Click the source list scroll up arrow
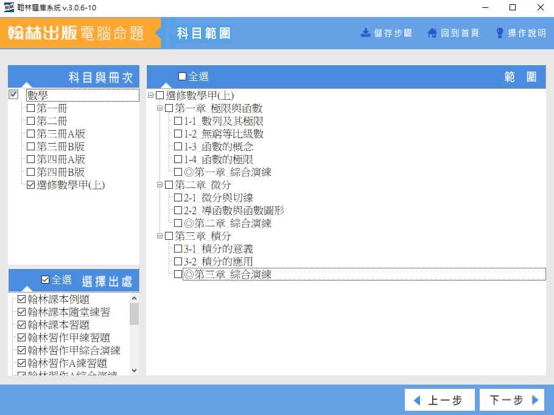The image size is (554, 415). coord(135,298)
